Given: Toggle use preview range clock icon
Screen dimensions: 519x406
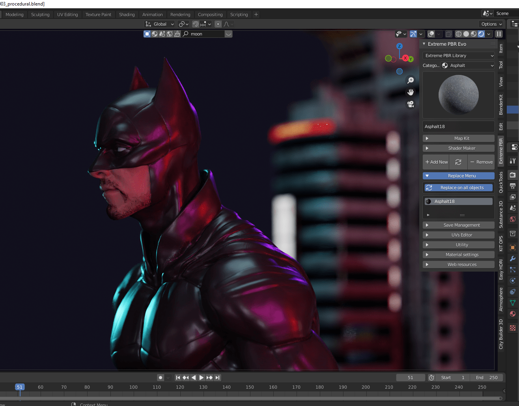Looking at the screenshot, I should [431, 378].
